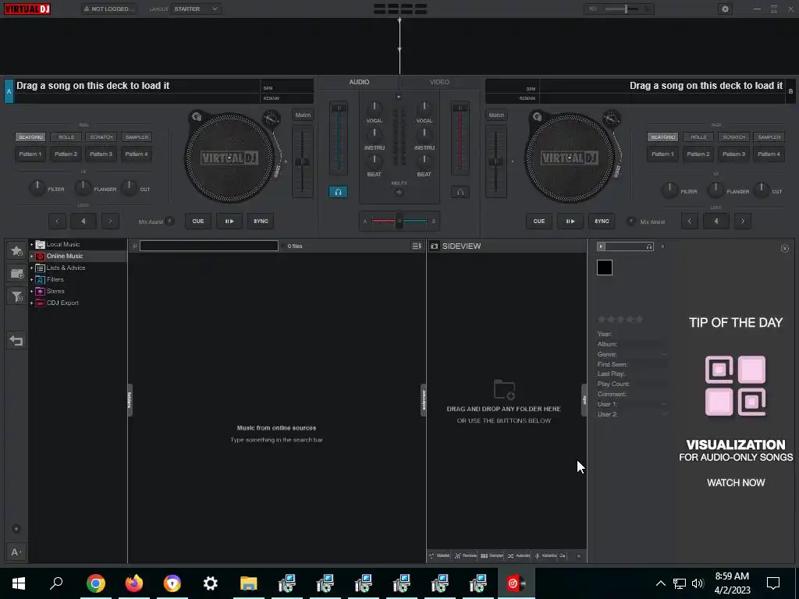Viewport: 799px width, 599px height.
Task: Create a virtual folder using sidebar folder icon
Action: click(x=16, y=274)
